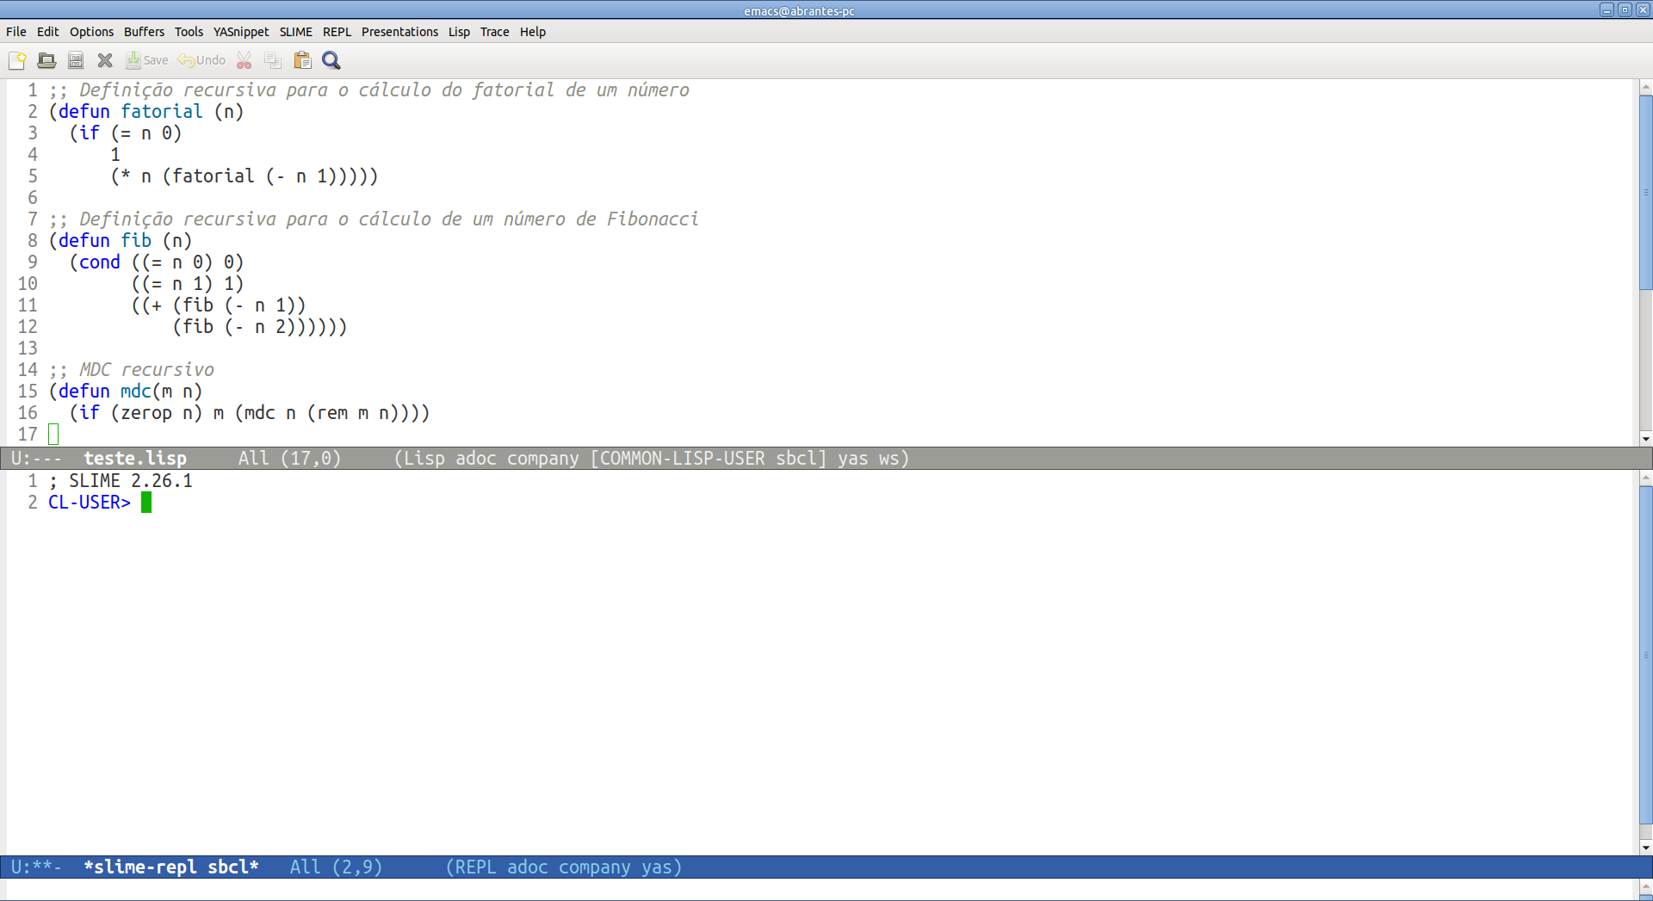The image size is (1653, 901).
Task: Copy text using the copy icon
Action: pos(272,60)
